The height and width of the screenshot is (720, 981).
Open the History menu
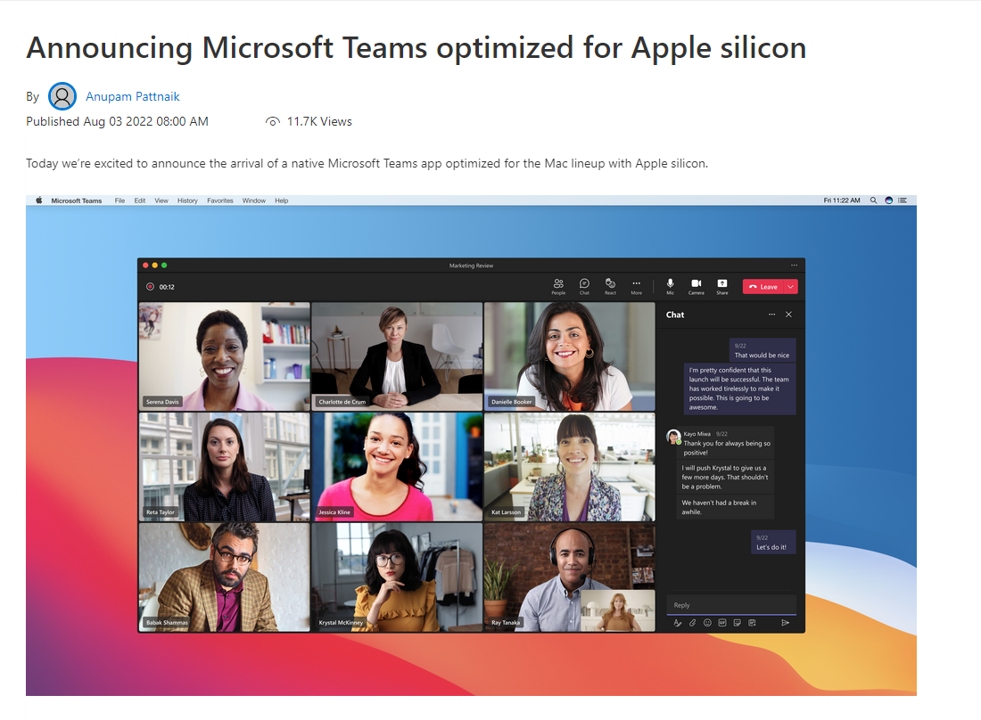click(x=187, y=200)
